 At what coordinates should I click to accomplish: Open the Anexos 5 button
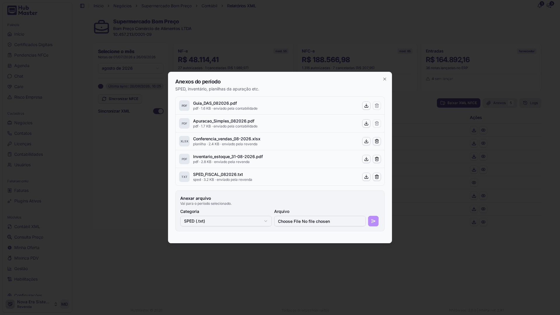(x=500, y=103)
